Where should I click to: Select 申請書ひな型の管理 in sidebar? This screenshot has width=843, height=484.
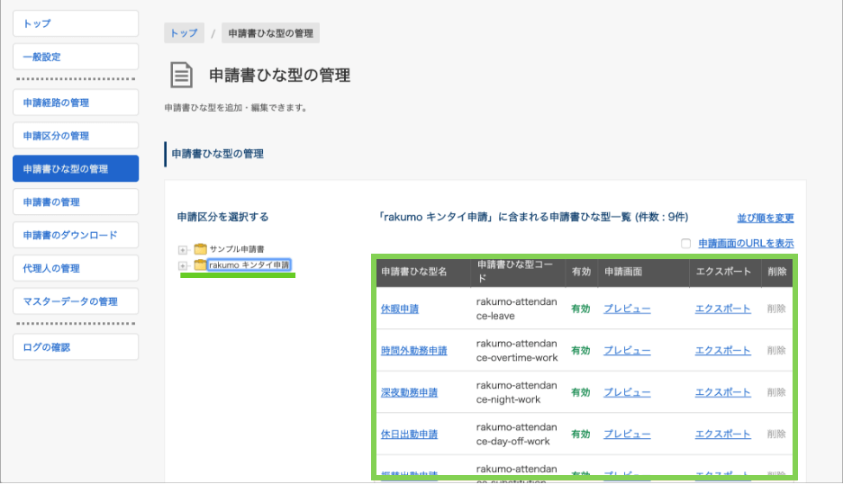tap(76, 168)
